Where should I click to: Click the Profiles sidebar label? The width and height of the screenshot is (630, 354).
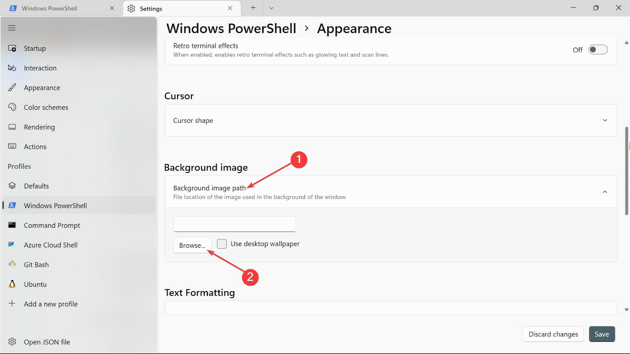(19, 166)
